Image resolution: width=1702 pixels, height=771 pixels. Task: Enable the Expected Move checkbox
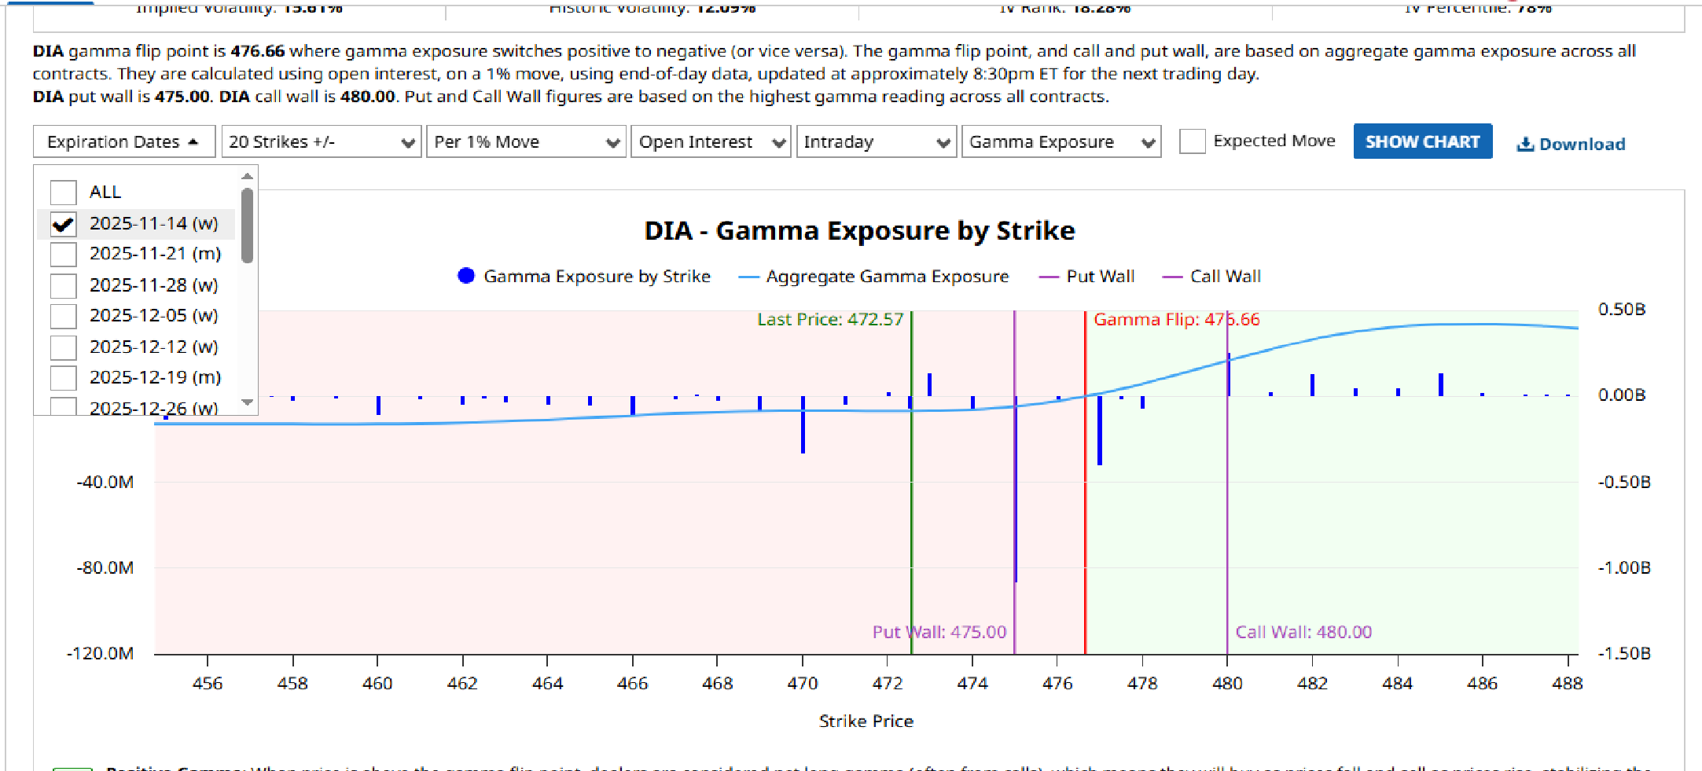pos(1192,141)
